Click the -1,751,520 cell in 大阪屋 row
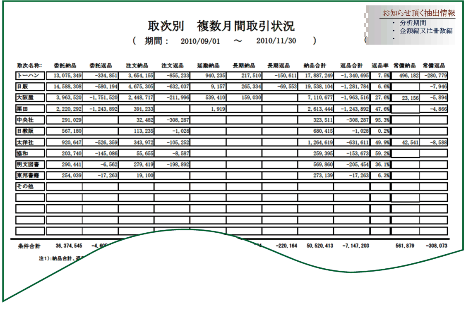466x327 pixels. coord(100,98)
